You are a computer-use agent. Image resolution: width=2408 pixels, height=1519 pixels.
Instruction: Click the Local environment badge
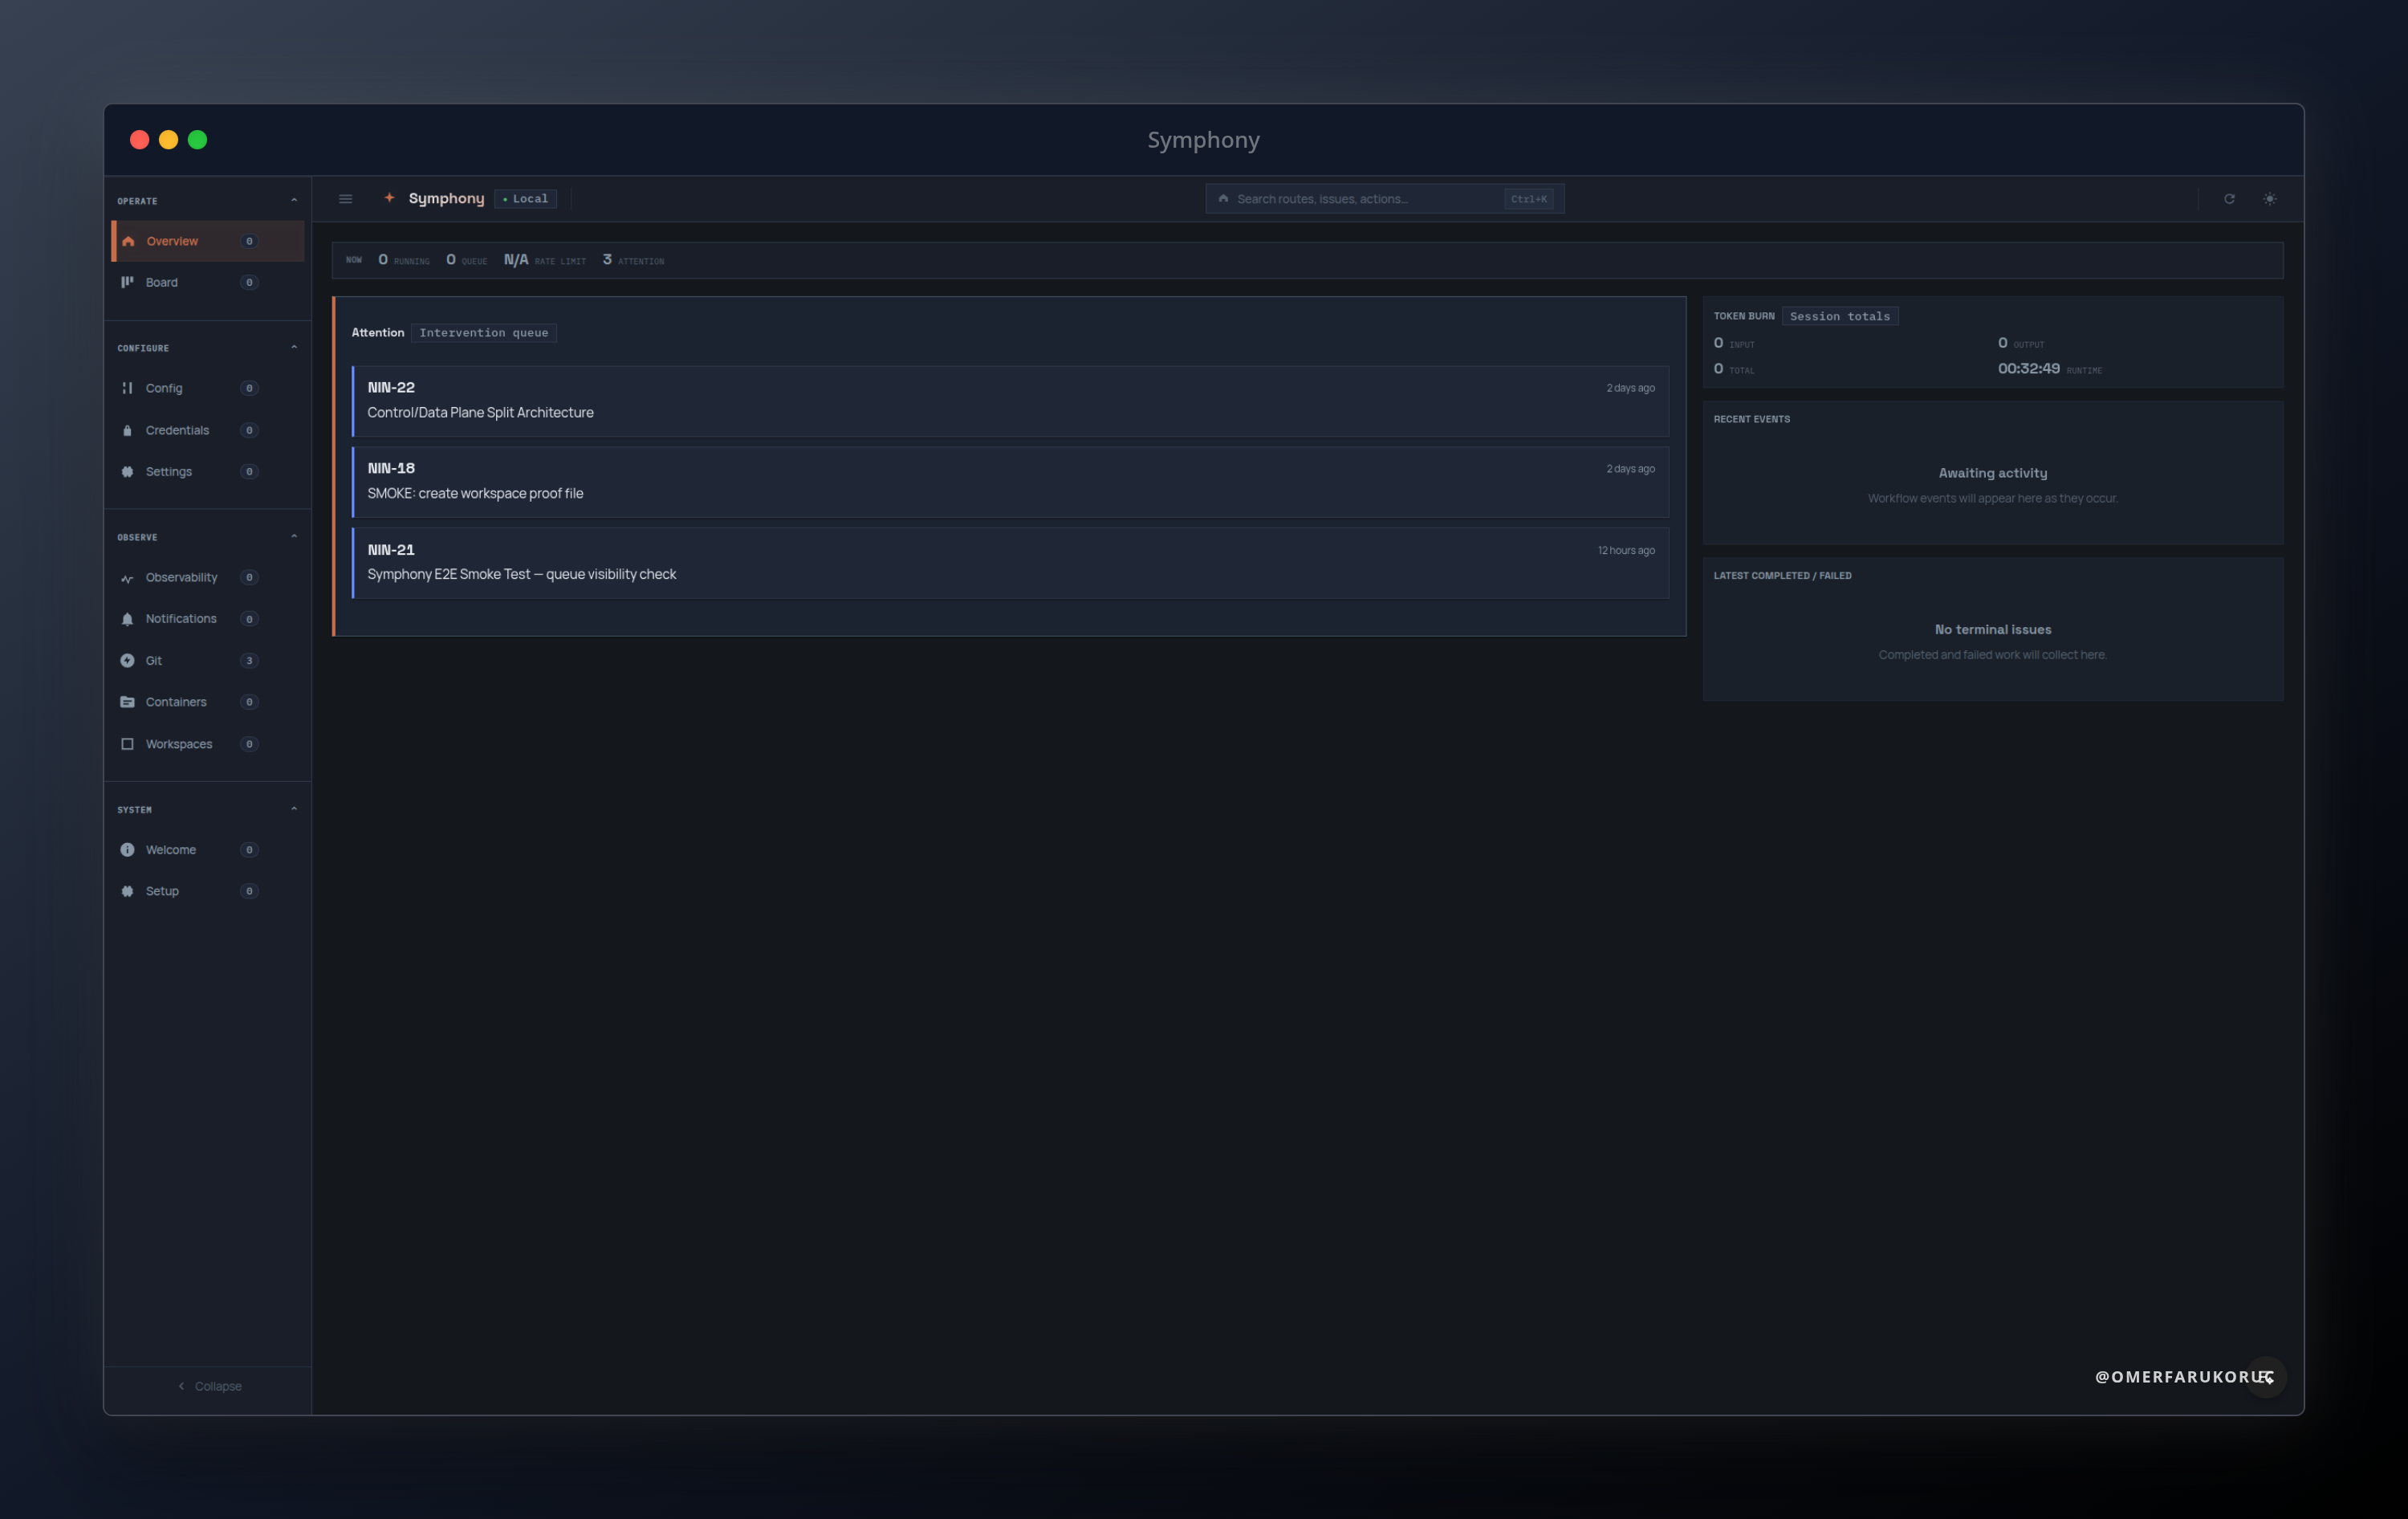pos(526,199)
